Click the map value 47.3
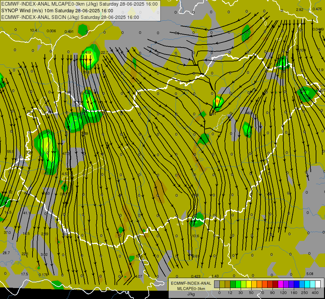Screen dimensions: 325x299 [x=66, y=153]
